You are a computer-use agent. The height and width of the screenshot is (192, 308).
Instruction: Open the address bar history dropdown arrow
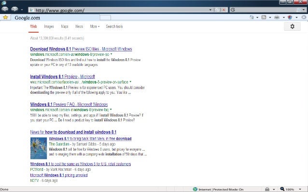(x=210, y=10)
